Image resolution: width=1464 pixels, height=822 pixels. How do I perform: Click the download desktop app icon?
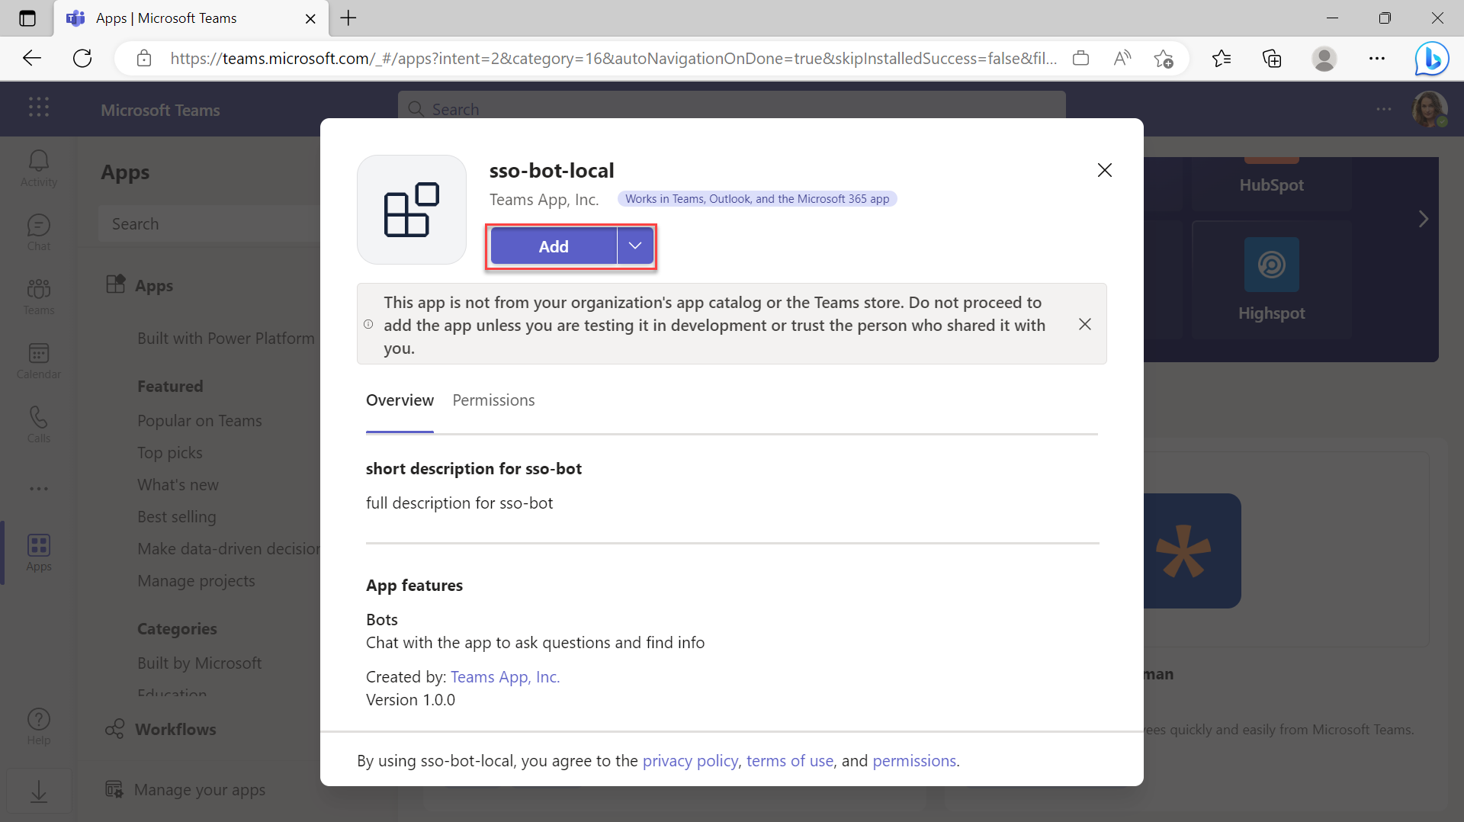[x=38, y=791]
